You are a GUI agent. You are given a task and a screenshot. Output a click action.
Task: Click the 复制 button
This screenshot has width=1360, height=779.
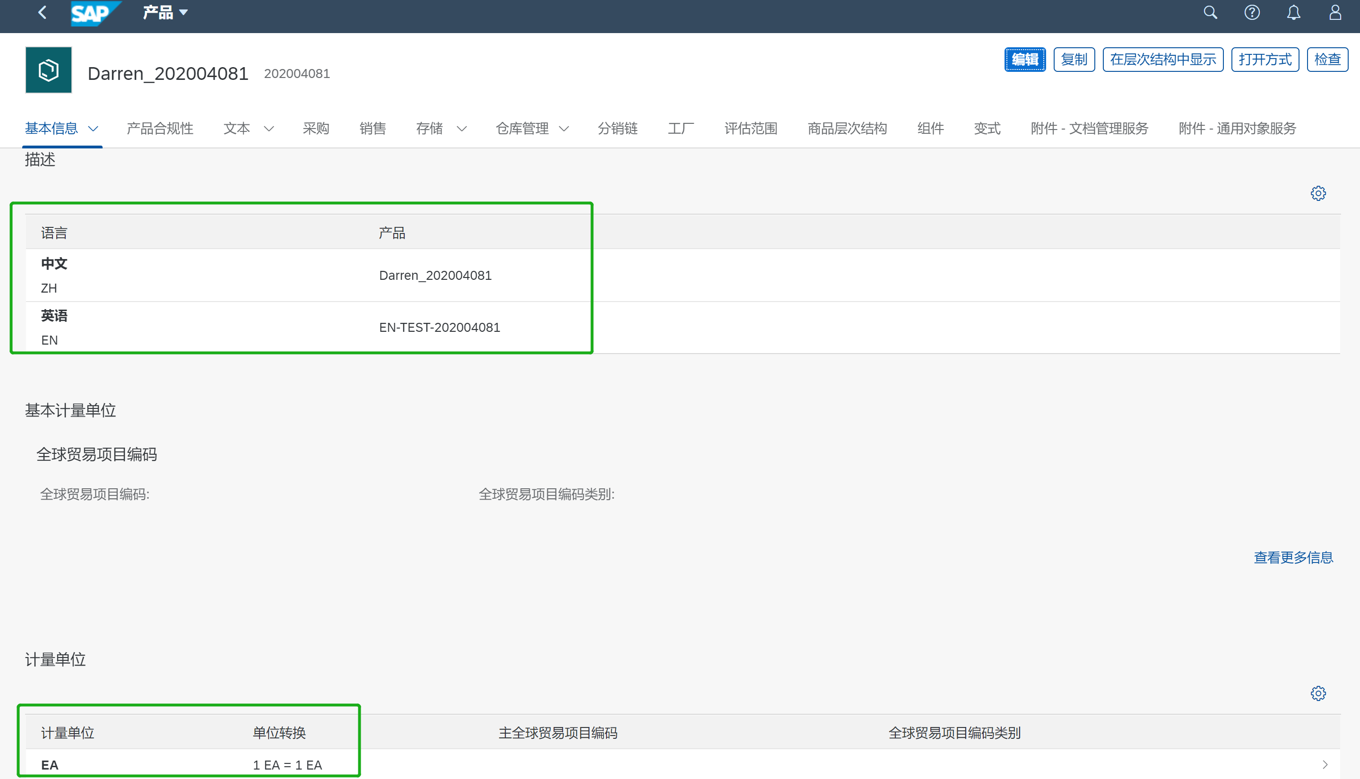(x=1074, y=59)
